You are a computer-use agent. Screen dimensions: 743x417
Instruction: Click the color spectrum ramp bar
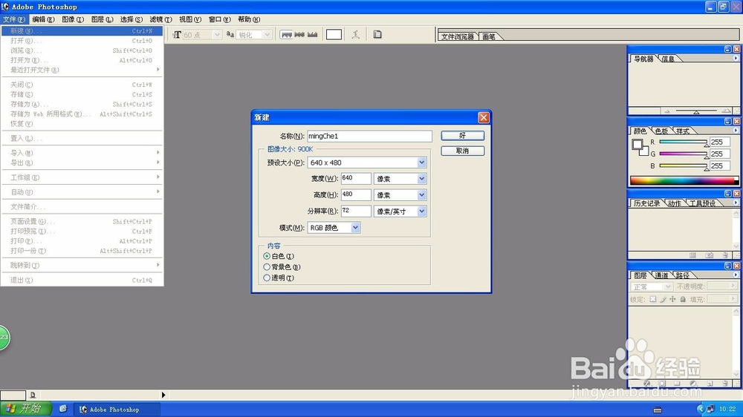(x=684, y=180)
